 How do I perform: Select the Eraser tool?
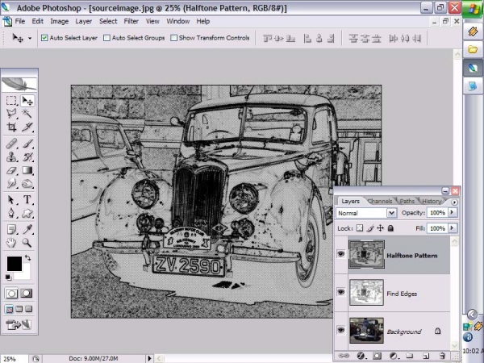(11, 170)
